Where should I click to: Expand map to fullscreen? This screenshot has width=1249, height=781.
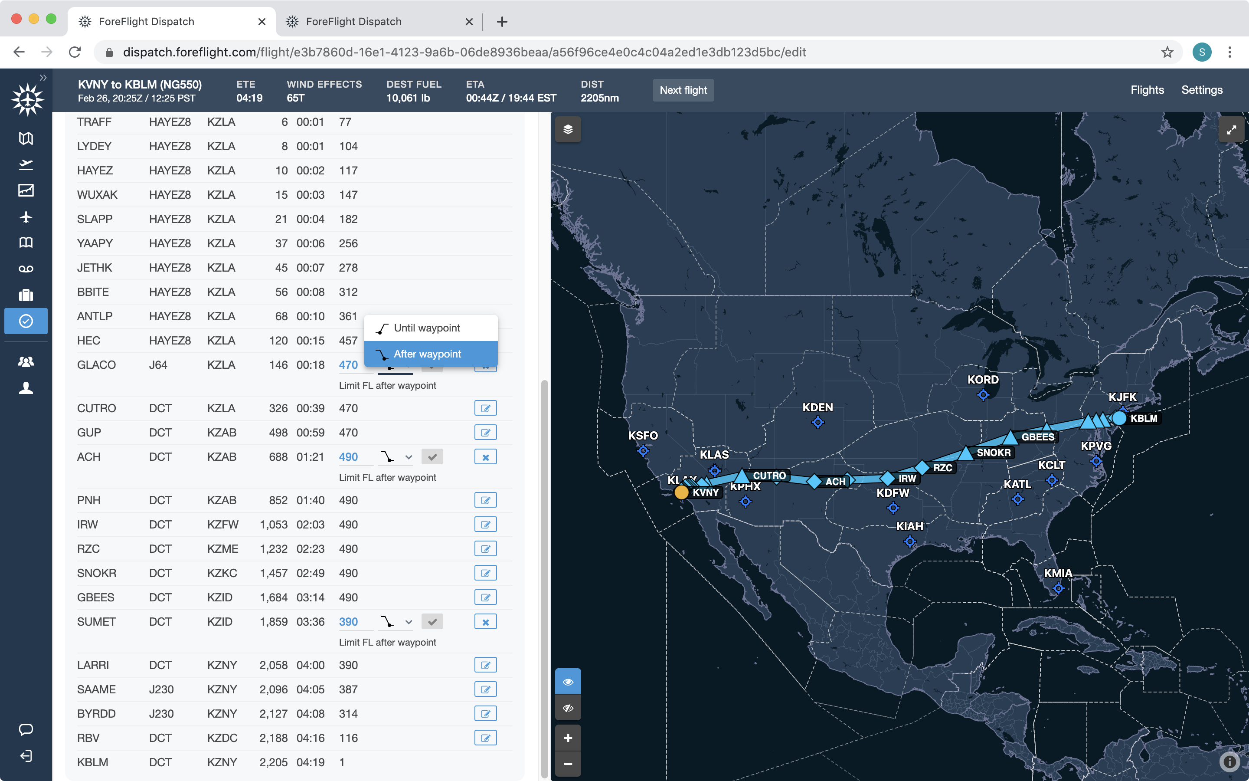click(1232, 130)
